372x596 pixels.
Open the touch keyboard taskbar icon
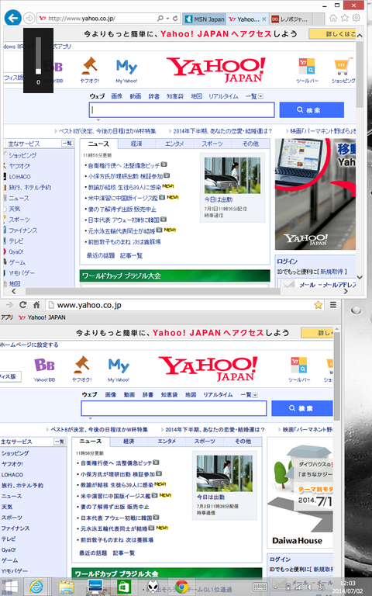pyautogui.click(x=260, y=587)
